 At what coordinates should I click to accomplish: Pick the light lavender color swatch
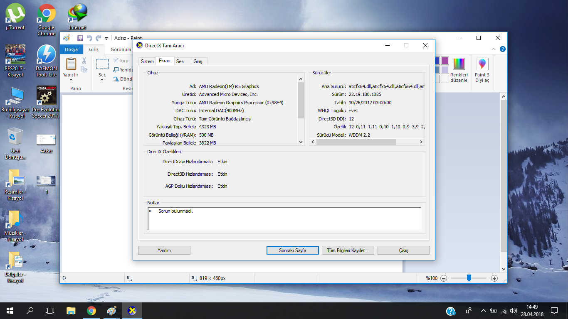click(445, 70)
